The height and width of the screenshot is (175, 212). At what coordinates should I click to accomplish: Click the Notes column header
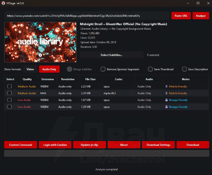tap(186, 79)
